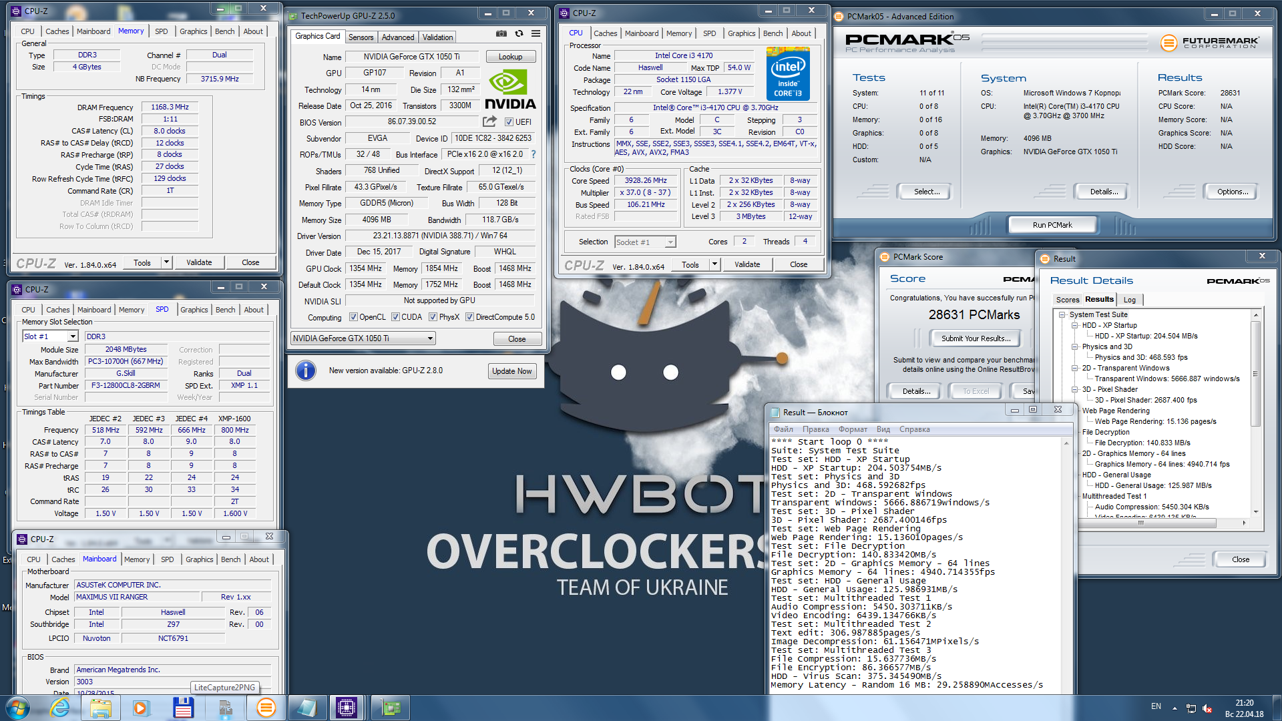Click the LiteCapture2PNG taskbar icon
Viewport: 1282px width, 721px height.
click(226, 708)
